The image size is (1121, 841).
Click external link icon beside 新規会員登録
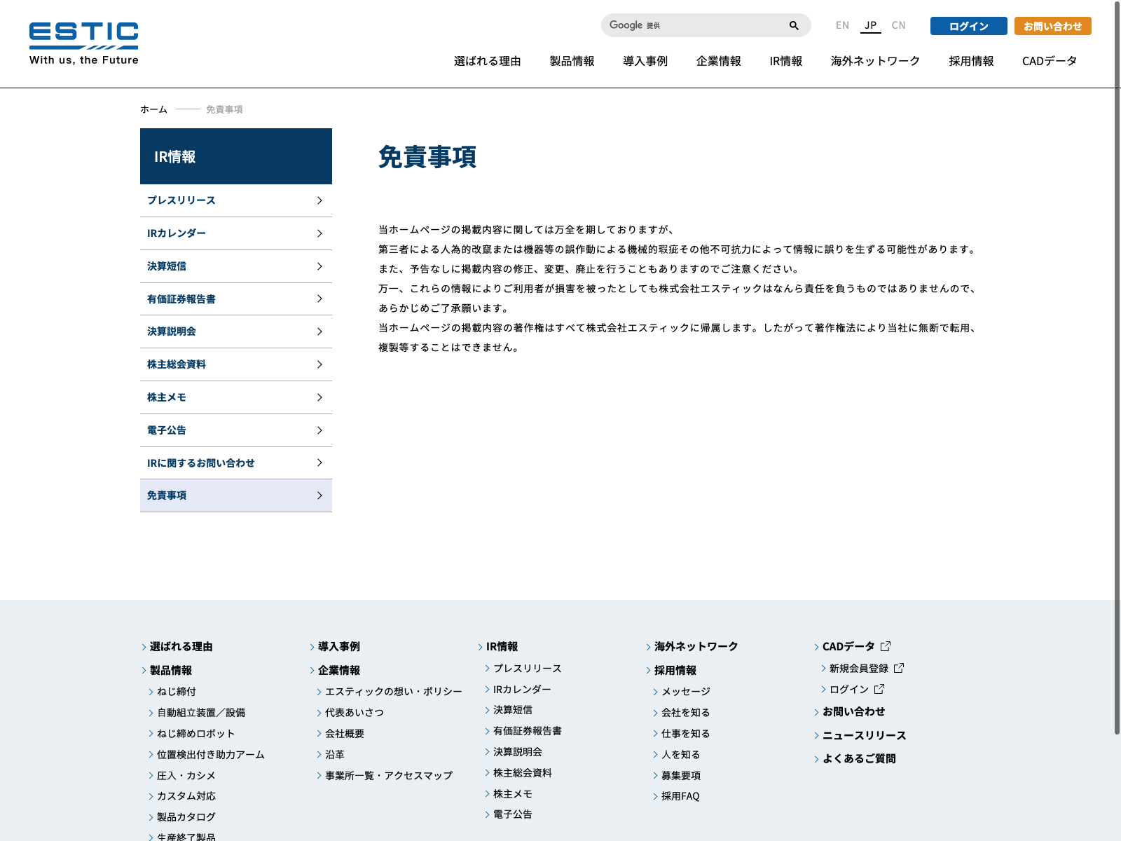point(899,668)
